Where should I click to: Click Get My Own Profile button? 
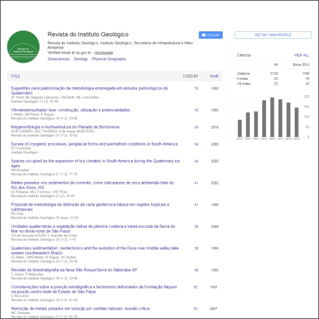click(273, 35)
